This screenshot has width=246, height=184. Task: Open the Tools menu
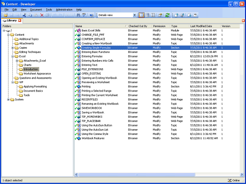(x=49, y=10)
